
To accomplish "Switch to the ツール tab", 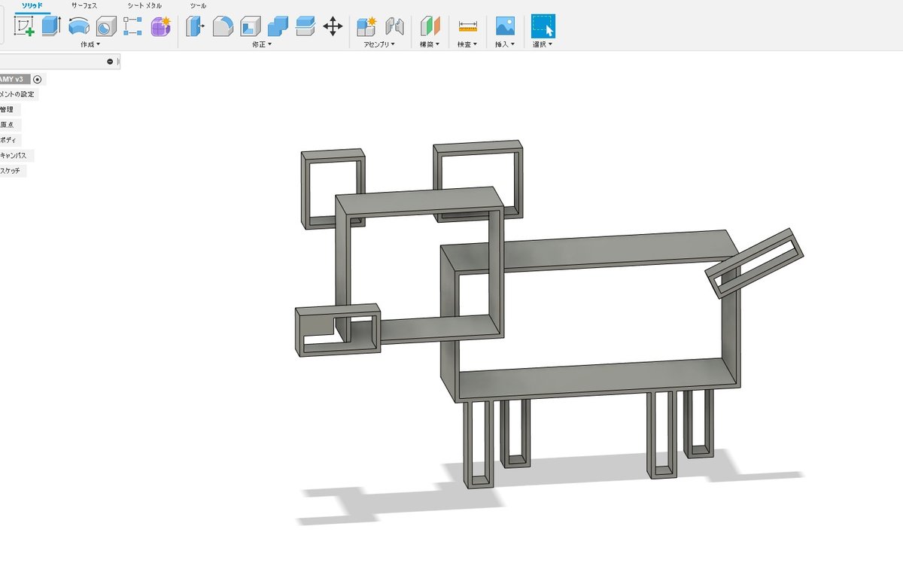I will point(199,5).
